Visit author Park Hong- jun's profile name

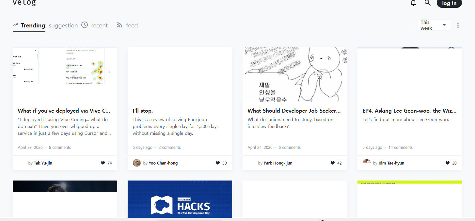pyautogui.click(x=278, y=163)
